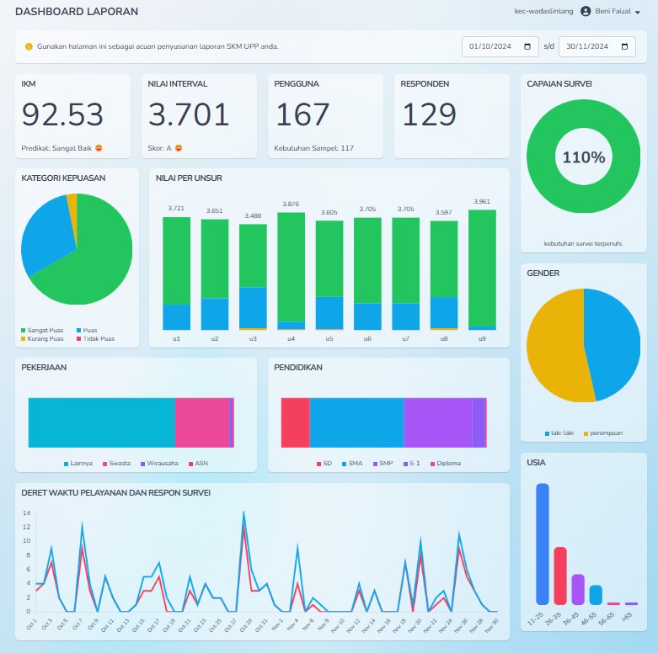Open the calendar picker icon for start date
658x653 pixels.
coord(527,47)
